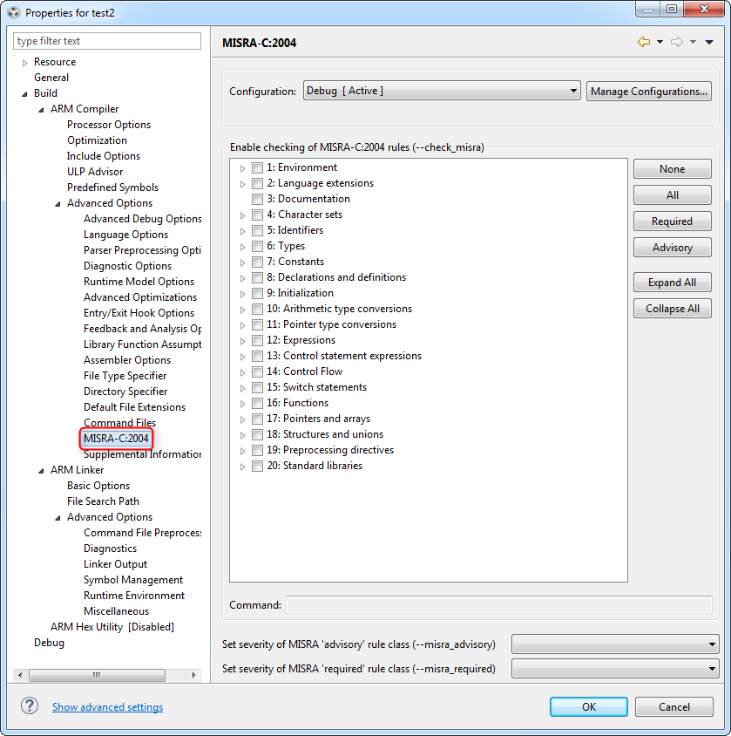Enable 10: Arithmetic type conversions checkbox
Viewport: 731px width, 736px height.
257,309
